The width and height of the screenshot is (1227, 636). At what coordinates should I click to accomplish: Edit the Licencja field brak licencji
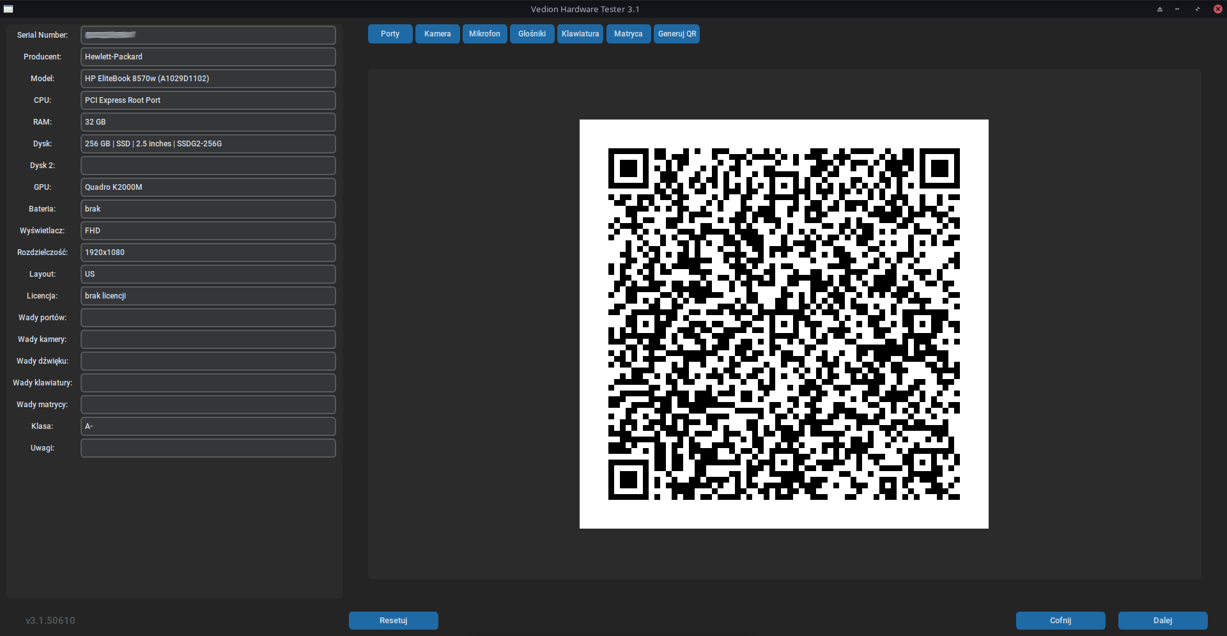pos(208,296)
